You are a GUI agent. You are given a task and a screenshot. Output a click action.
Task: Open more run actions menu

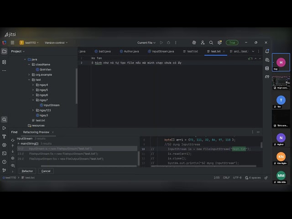(176, 42)
